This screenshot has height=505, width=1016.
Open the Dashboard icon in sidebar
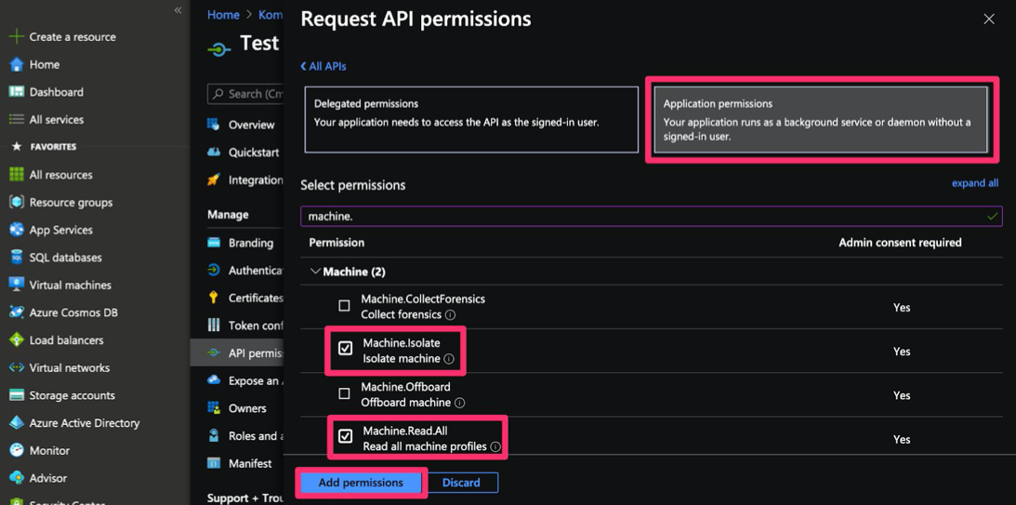tap(17, 92)
